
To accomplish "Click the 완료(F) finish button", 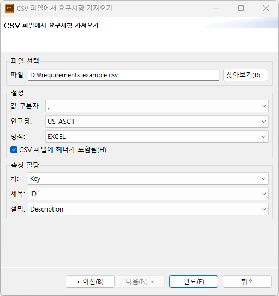I will click(x=194, y=281).
